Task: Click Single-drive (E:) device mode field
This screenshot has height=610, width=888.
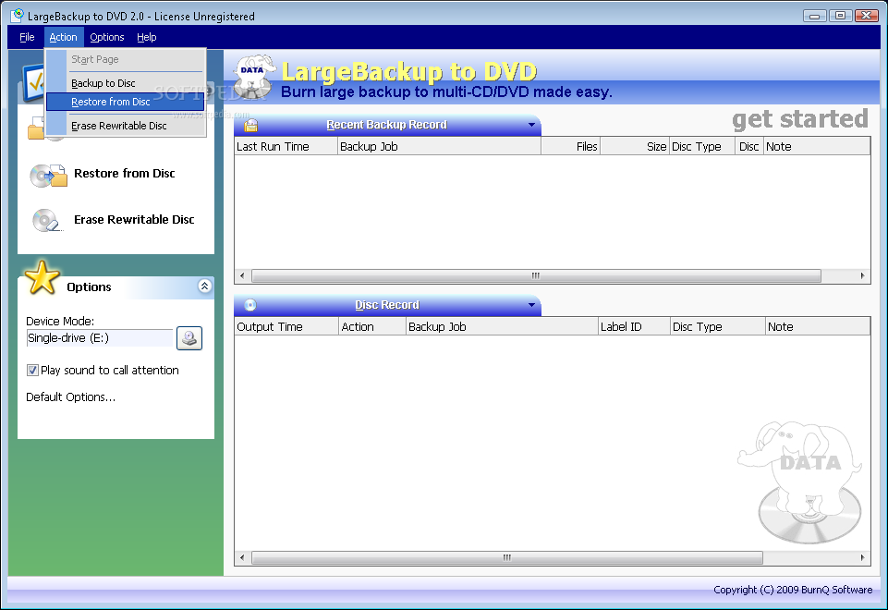Action: point(99,338)
